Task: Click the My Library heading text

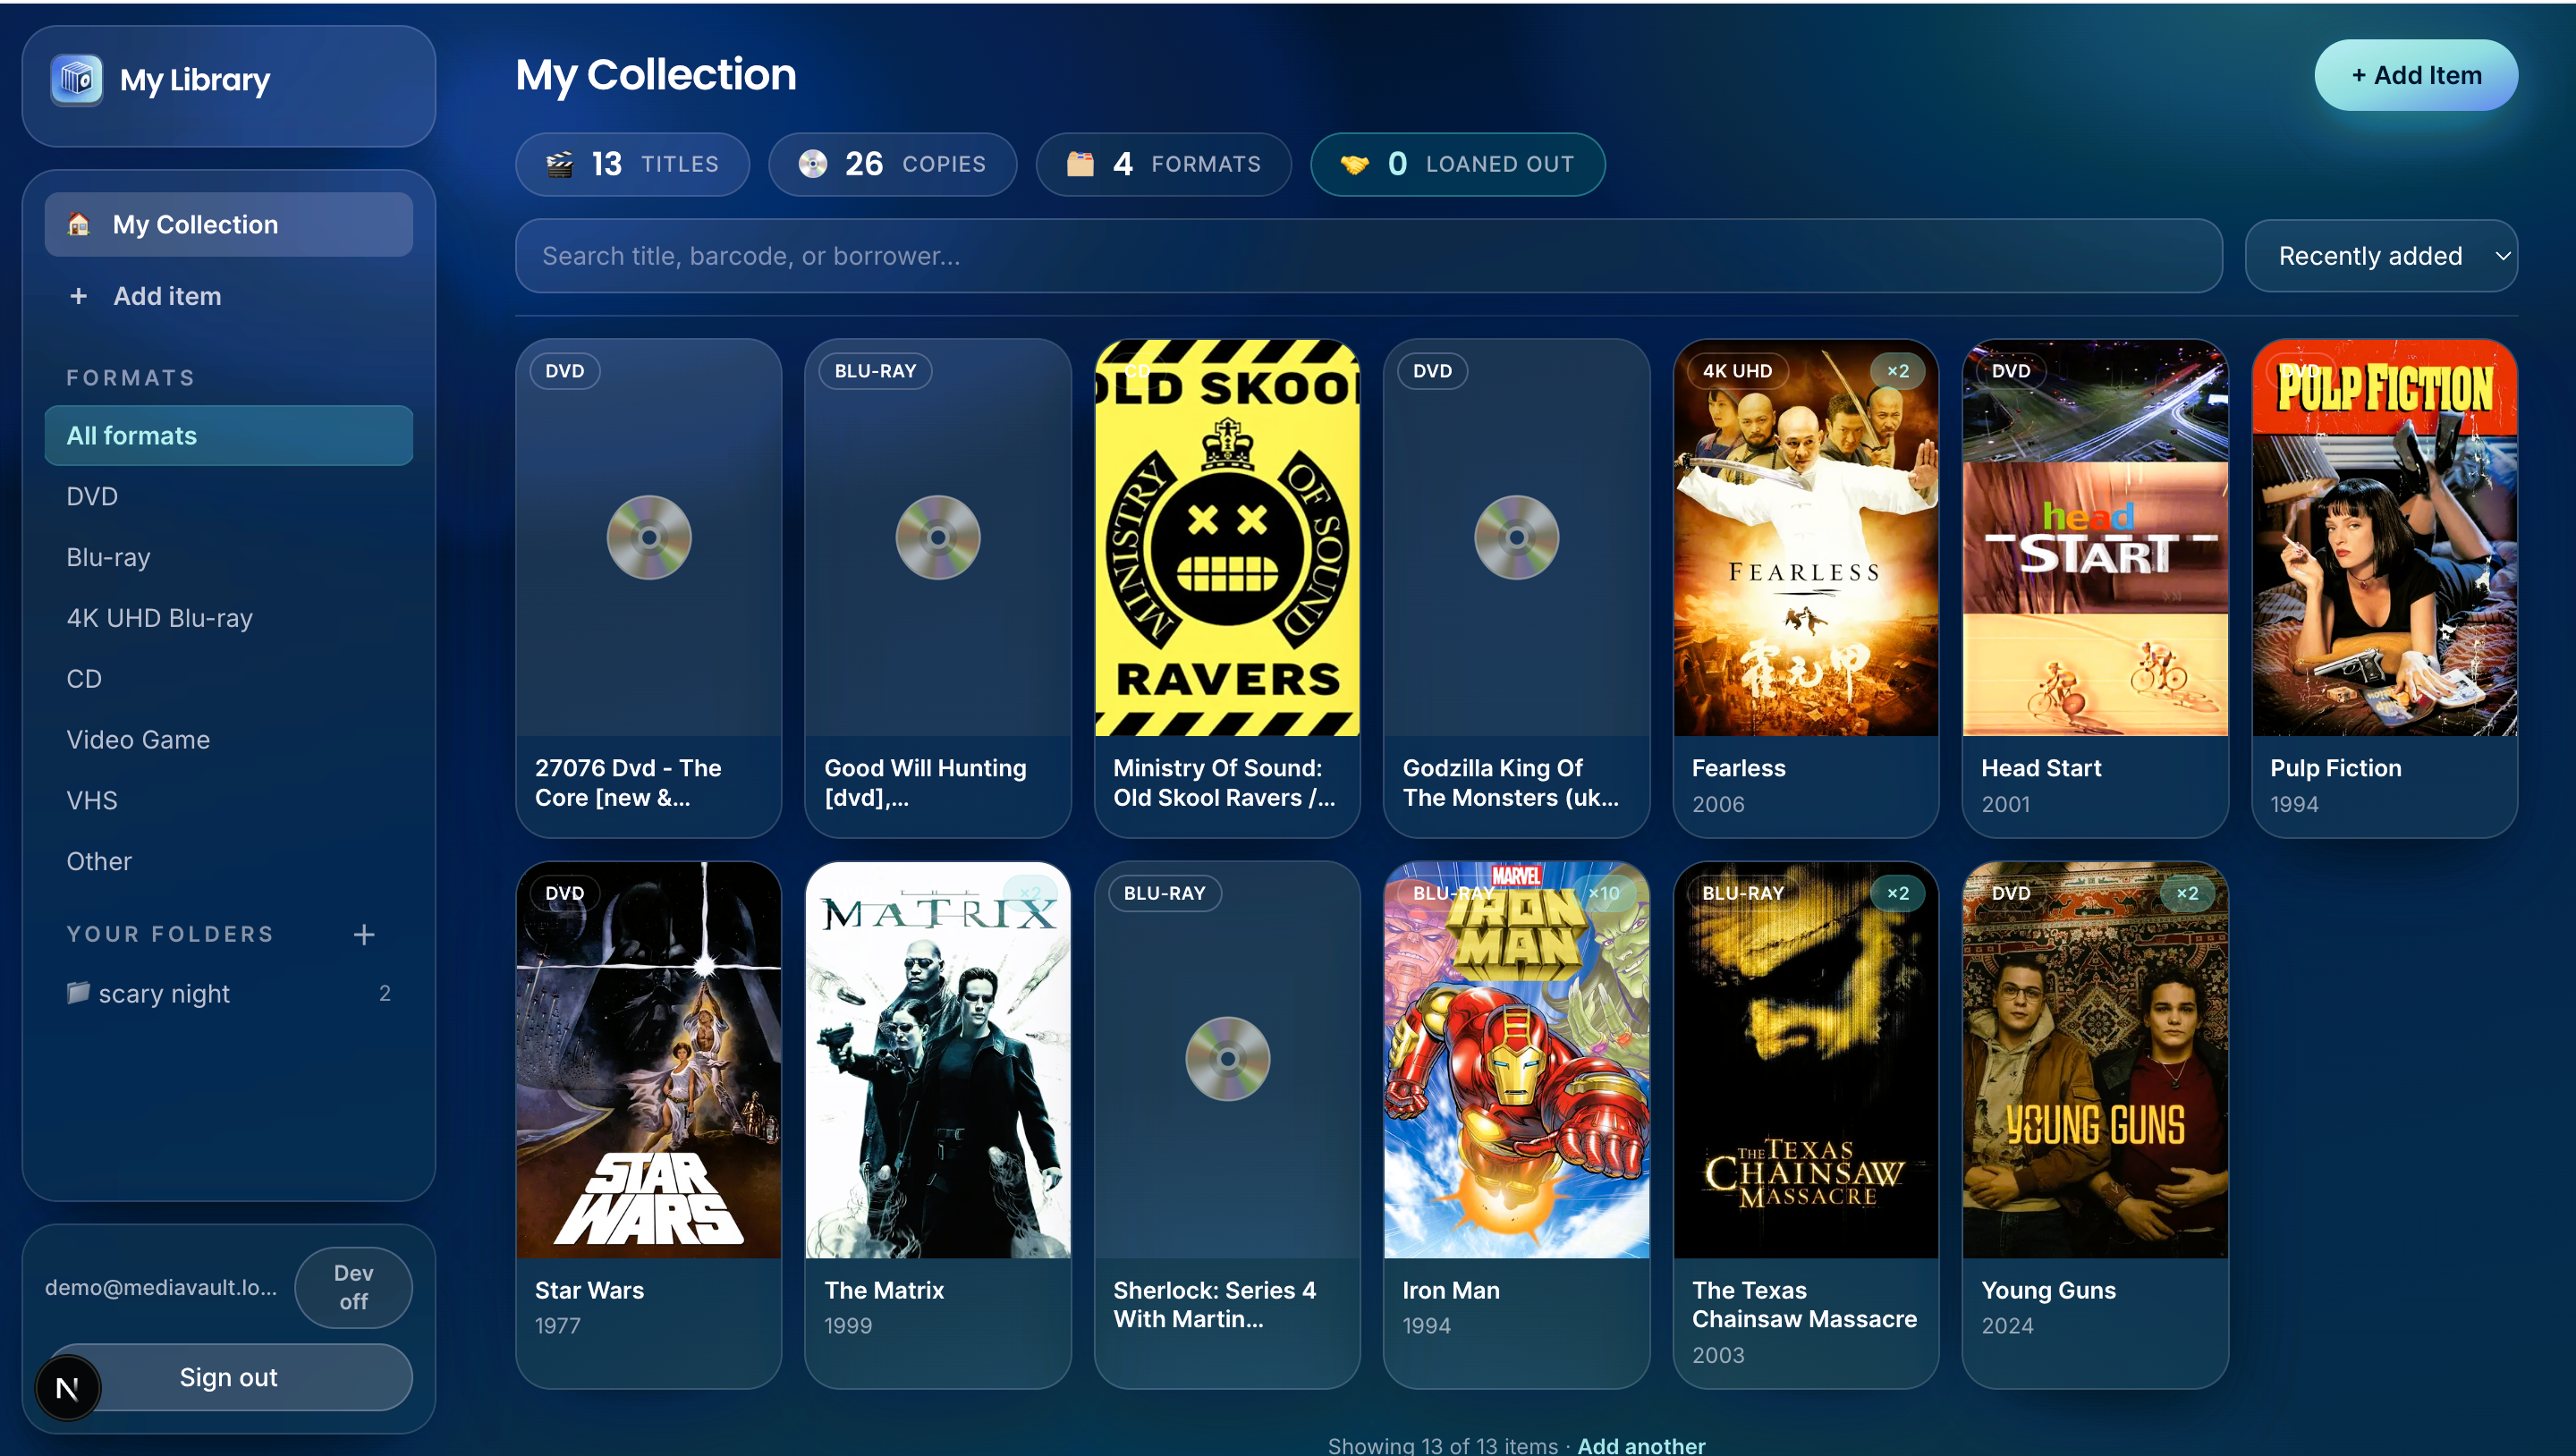Action: pyautogui.click(x=195, y=80)
